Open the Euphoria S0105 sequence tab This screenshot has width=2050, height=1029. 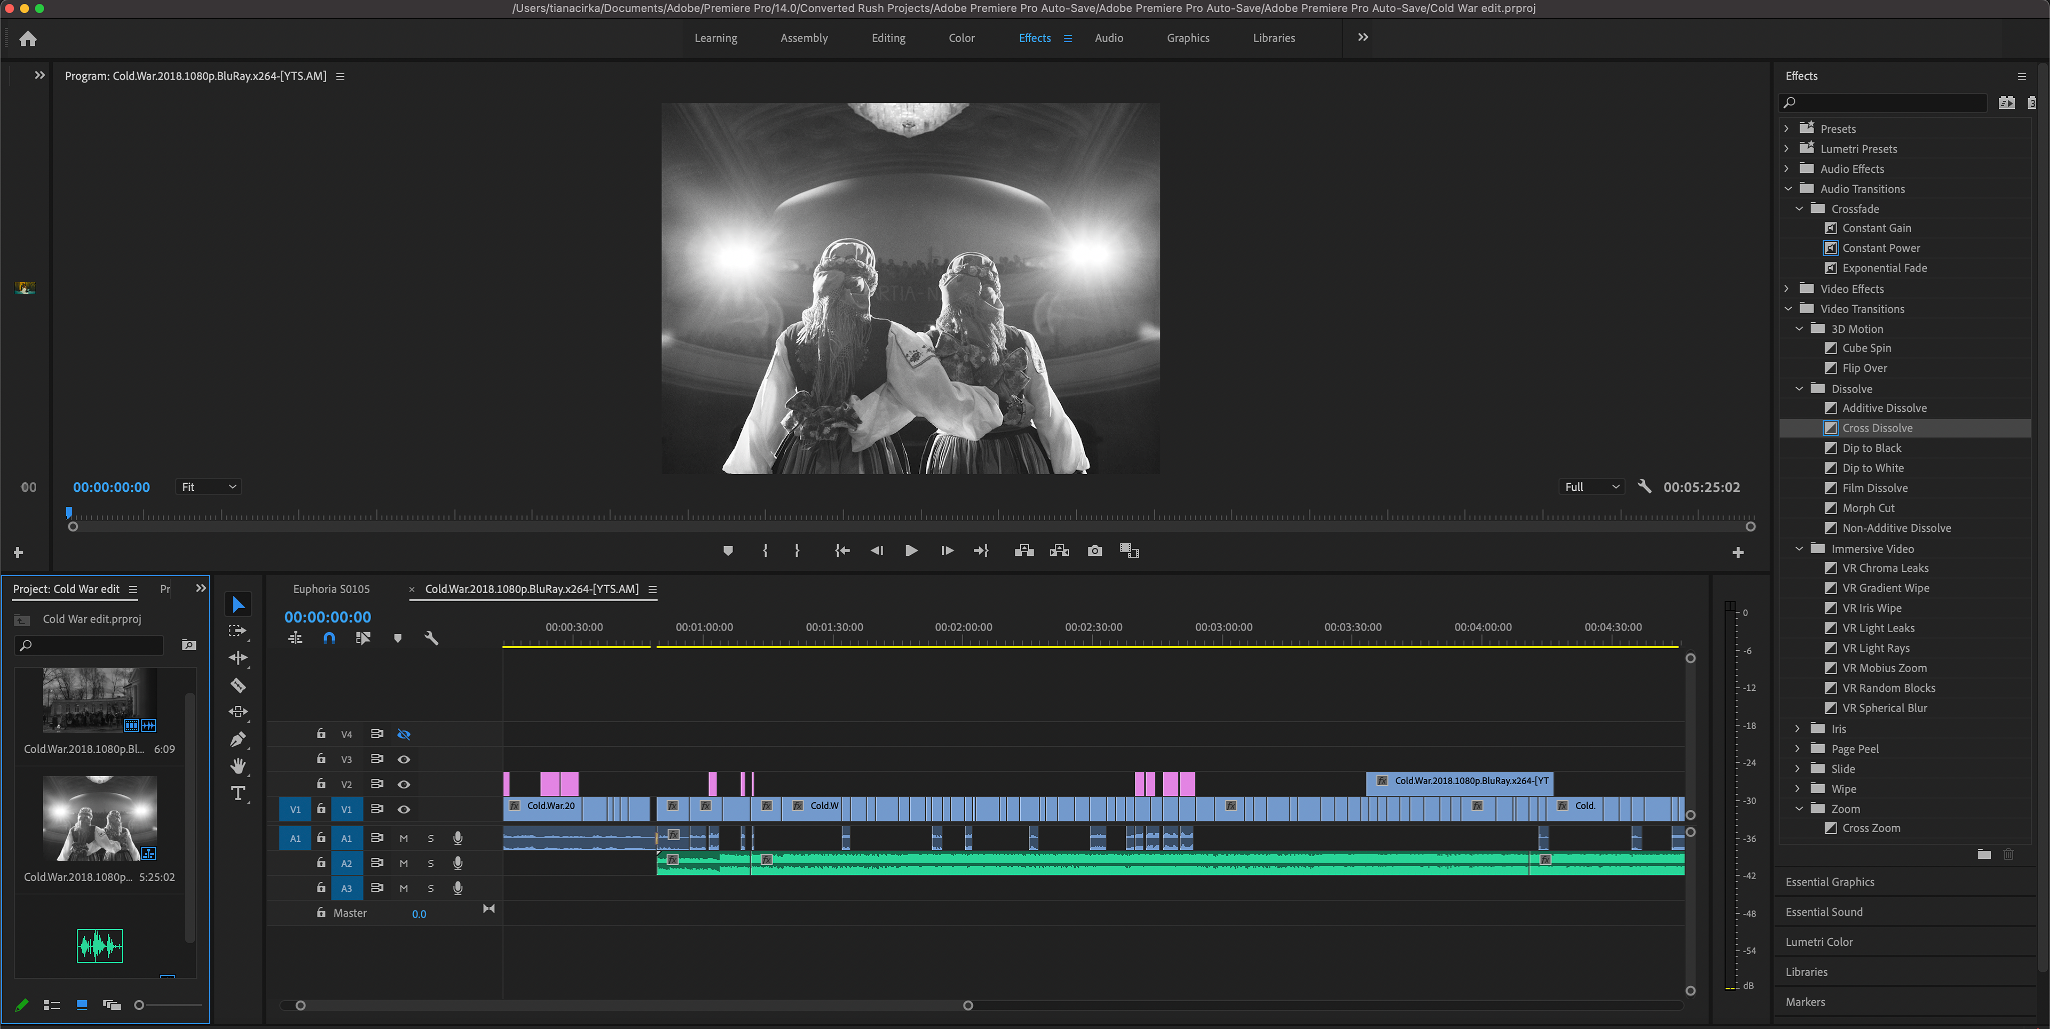click(x=331, y=589)
